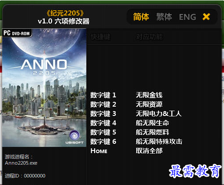Close the trainer with yellow X icon
The image size is (224, 185).
[x=206, y=17]
